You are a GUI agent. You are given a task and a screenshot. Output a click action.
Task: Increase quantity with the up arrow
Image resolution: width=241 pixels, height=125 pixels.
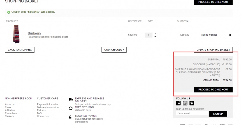tap(155, 34)
